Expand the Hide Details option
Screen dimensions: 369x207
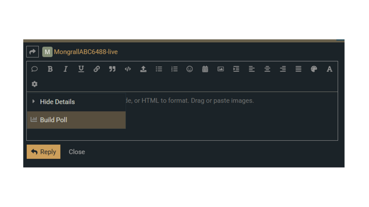tap(57, 102)
